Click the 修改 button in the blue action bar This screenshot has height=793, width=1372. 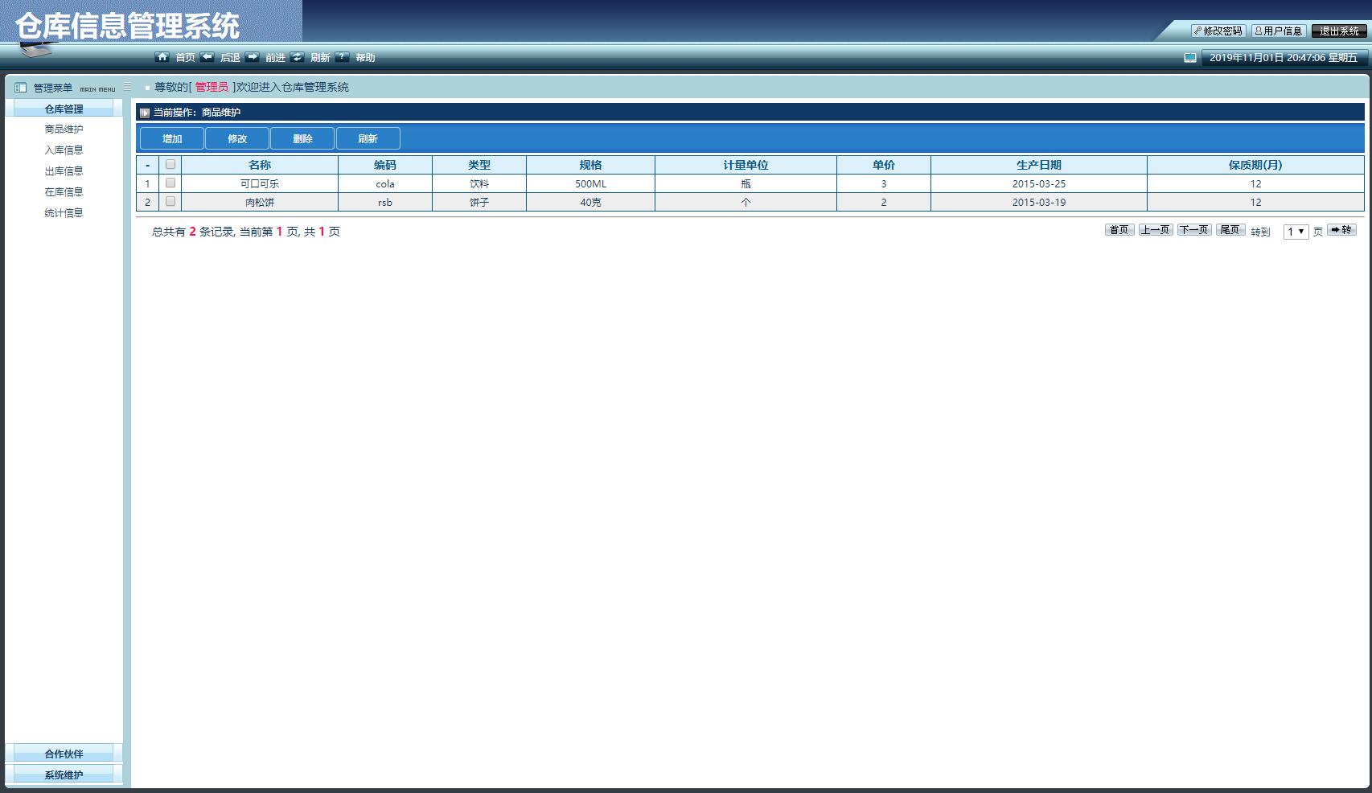(237, 138)
